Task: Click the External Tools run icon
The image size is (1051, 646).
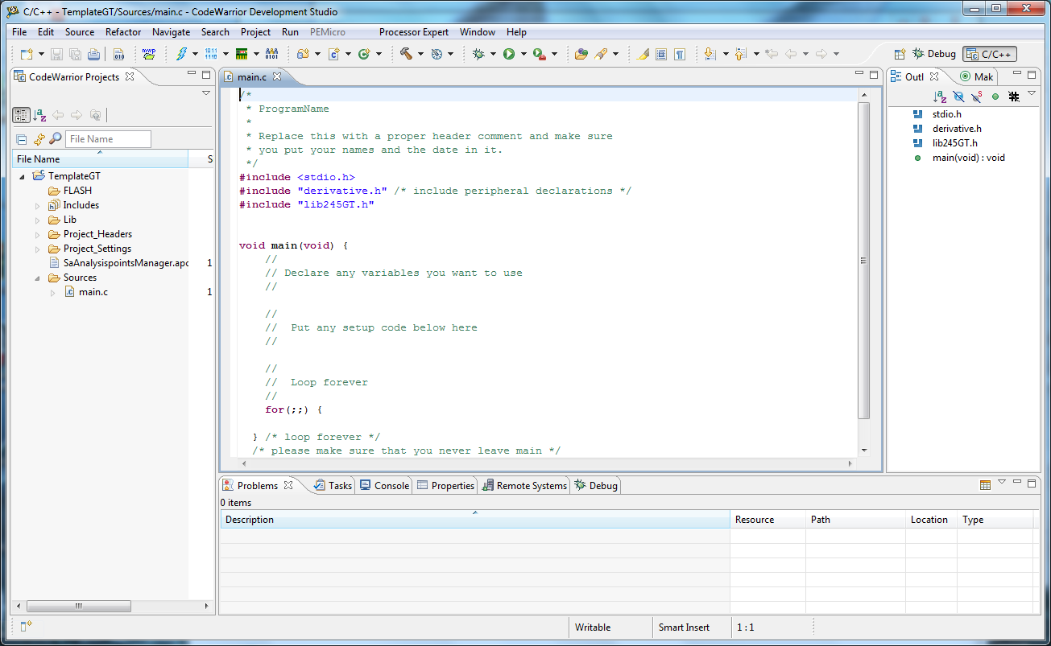Action: click(540, 54)
